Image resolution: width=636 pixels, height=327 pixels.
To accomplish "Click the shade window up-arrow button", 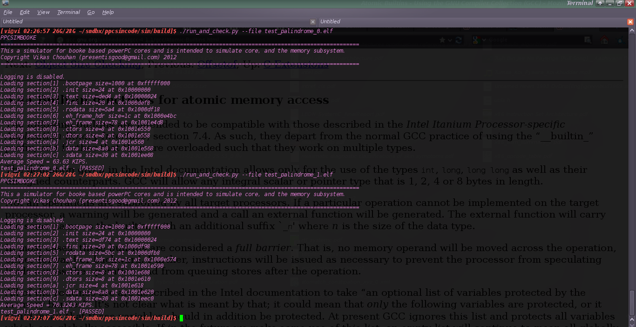I will (x=600, y=3).
